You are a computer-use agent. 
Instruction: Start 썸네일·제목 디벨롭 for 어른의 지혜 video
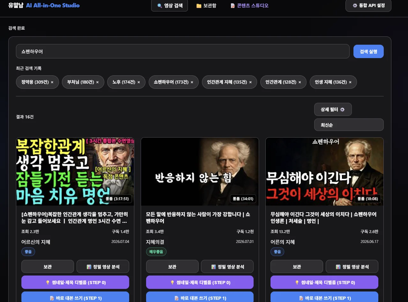click(324, 282)
